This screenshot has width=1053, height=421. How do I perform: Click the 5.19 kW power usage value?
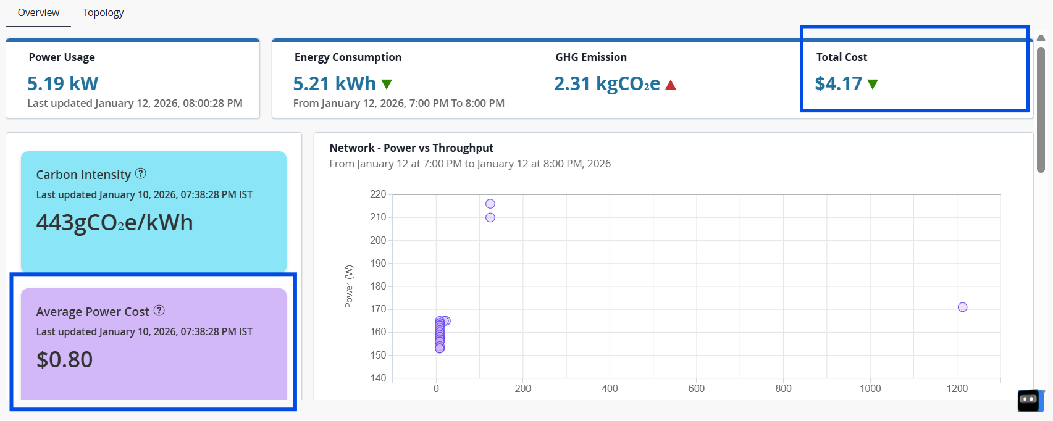[62, 83]
